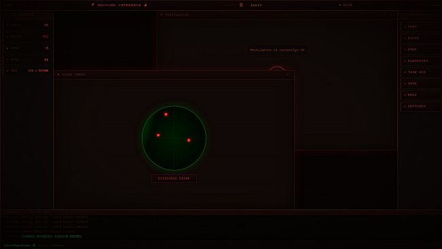Select the right red radar blip

189,140
